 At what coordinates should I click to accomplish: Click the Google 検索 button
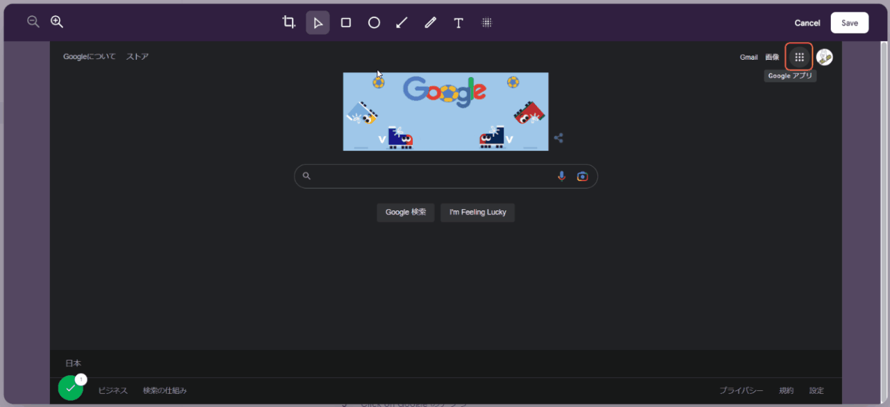406,213
